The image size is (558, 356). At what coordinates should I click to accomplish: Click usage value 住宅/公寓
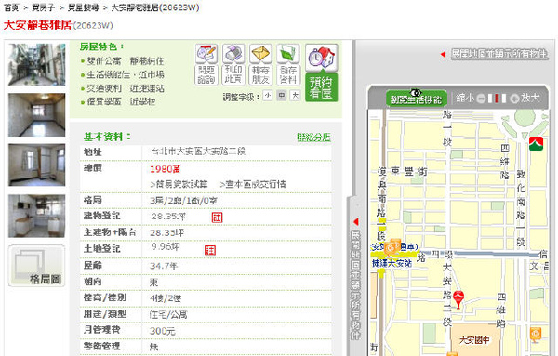[168, 314]
